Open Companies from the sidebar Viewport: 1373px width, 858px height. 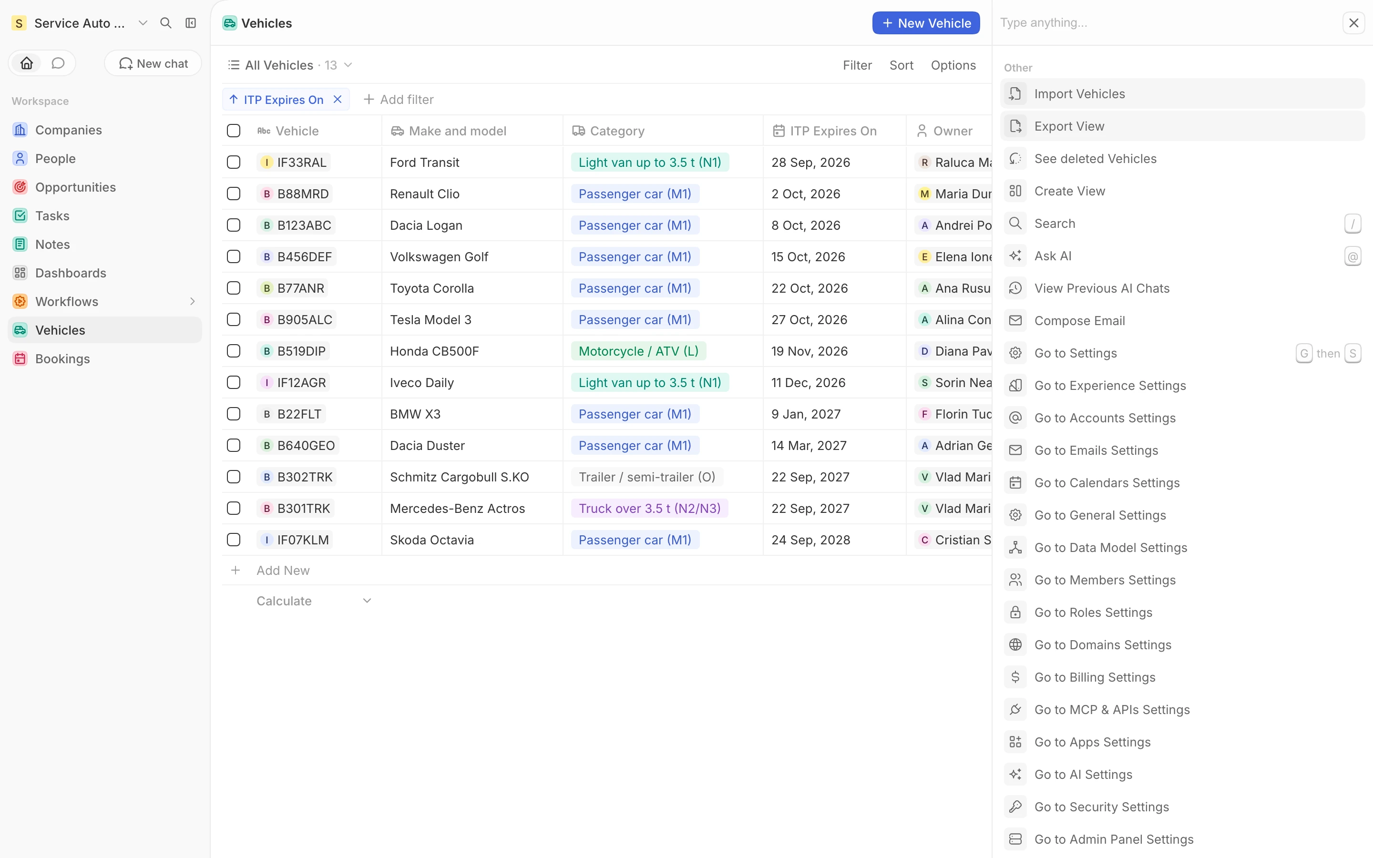pos(104,130)
